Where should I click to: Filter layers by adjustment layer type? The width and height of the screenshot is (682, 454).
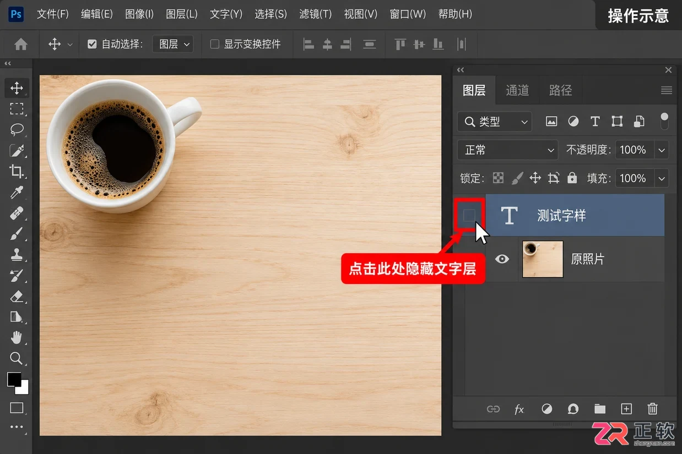(x=573, y=122)
